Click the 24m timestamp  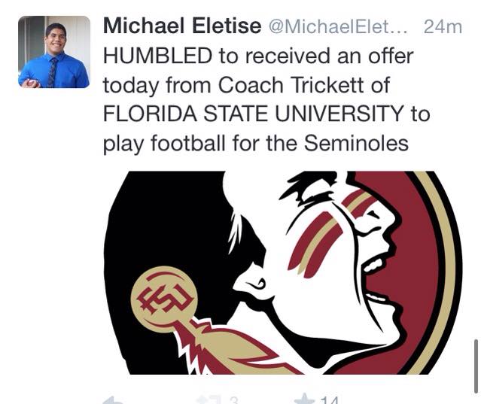443,26
